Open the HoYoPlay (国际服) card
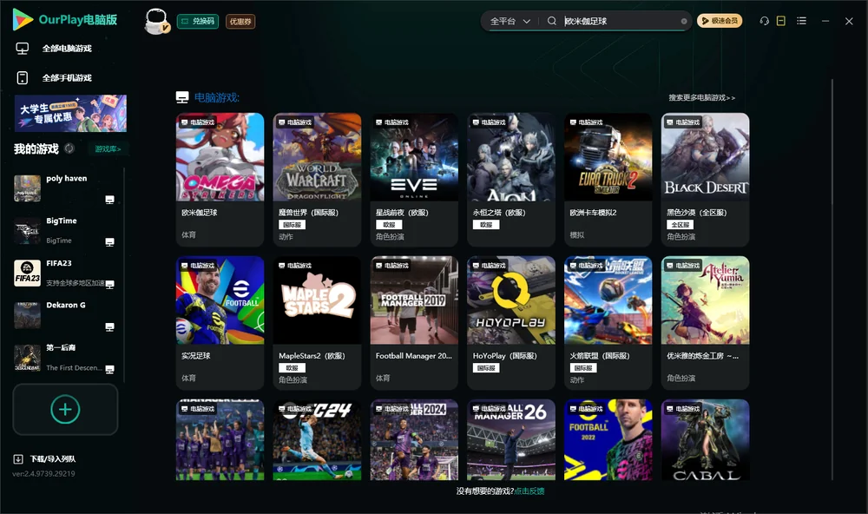868x514 pixels. click(511, 322)
